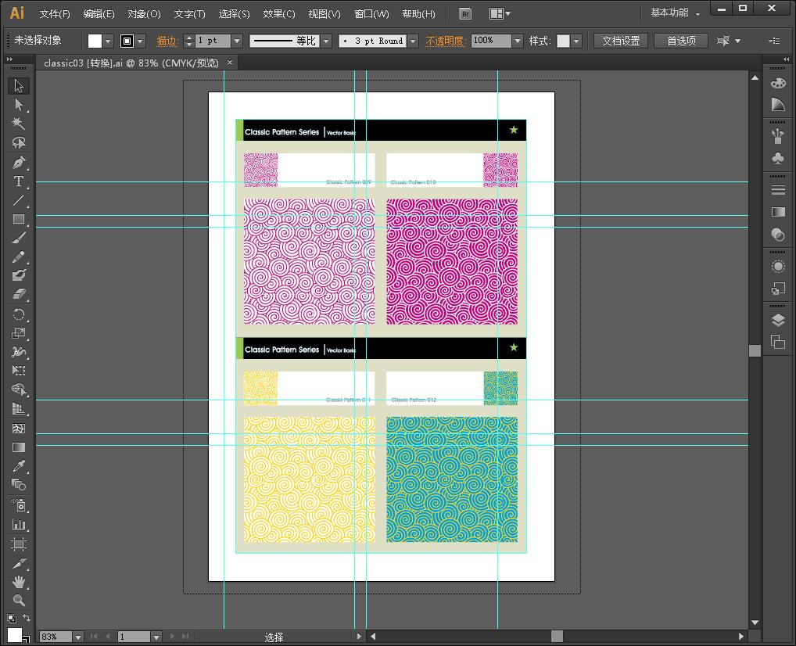
Task: Reset to default fill and stroke
Action: (10, 619)
